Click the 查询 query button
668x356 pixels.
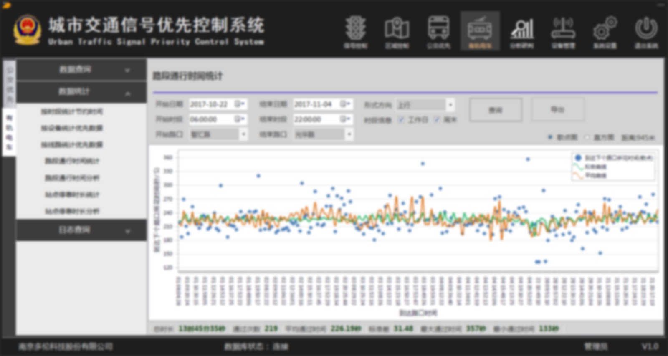[x=496, y=110]
